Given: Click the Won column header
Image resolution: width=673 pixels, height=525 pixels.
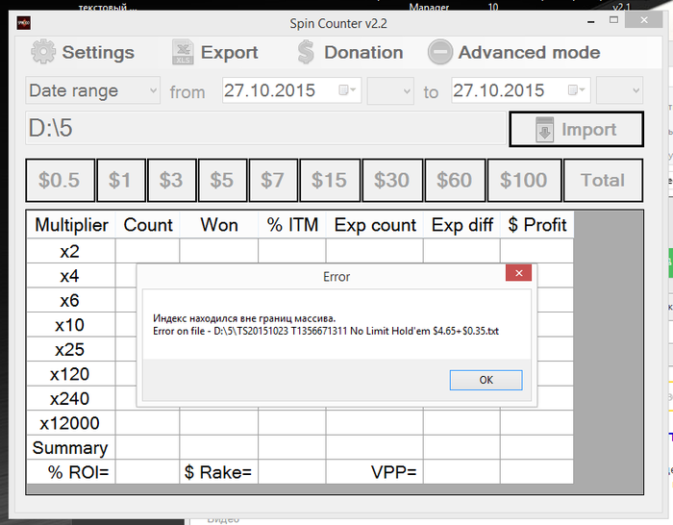Looking at the screenshot, I should (x=219, y=225).
